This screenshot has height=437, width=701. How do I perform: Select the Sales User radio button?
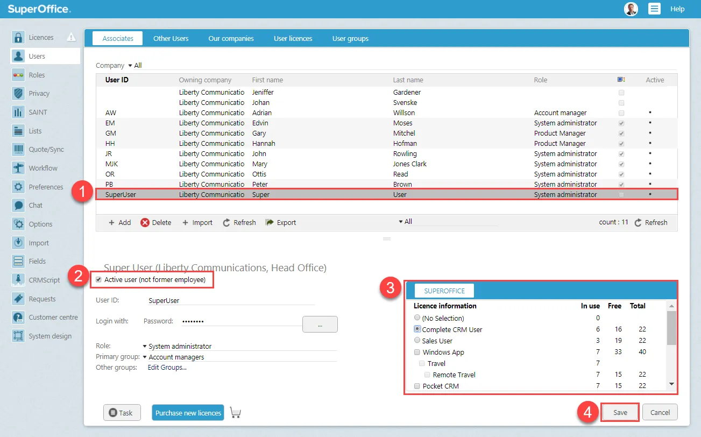pyautogui.click(x=417, y=341)
